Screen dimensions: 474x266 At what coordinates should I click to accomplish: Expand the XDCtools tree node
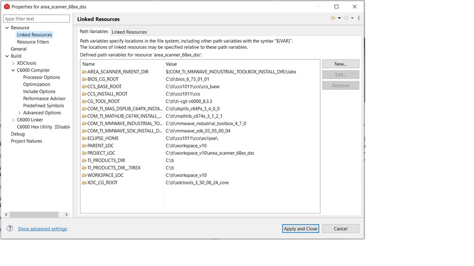coord(13,63)
